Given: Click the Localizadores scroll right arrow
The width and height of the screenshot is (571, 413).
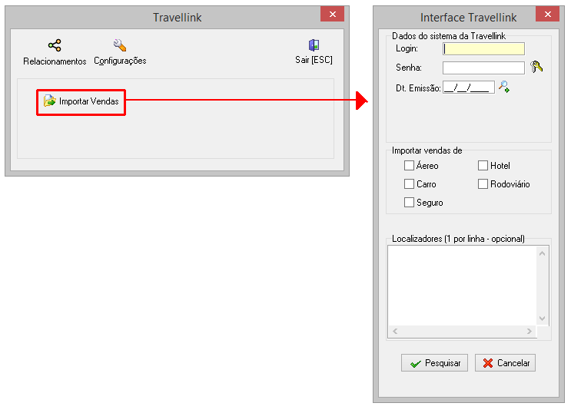Looking at the screenshot, I should click(530, 331).
